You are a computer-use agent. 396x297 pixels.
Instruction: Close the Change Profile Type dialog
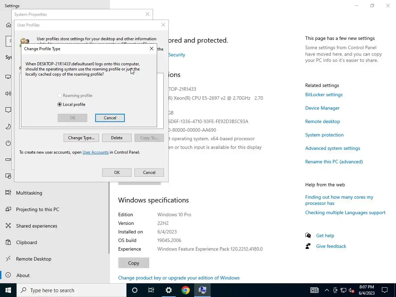coord(152,48)
